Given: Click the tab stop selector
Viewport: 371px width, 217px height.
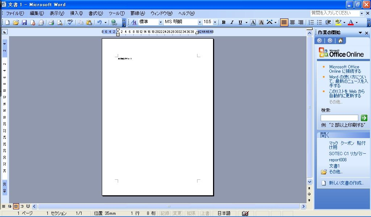Looking at the screenshot, I should click(4, 32).
